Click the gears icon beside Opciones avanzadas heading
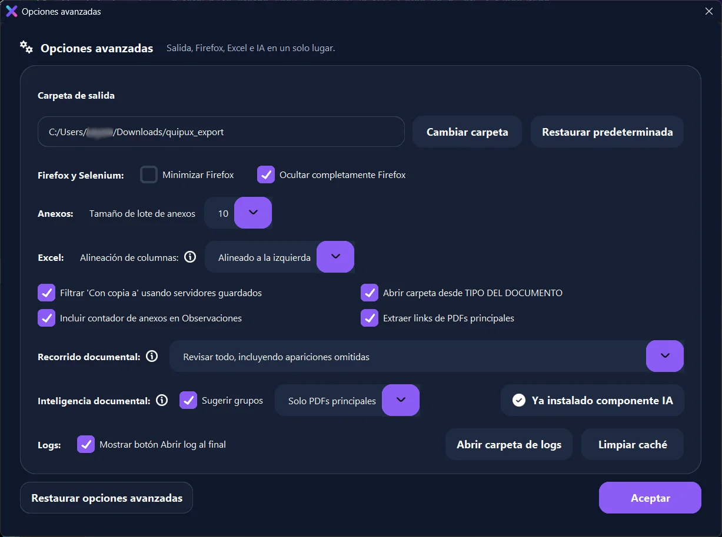 26,48
